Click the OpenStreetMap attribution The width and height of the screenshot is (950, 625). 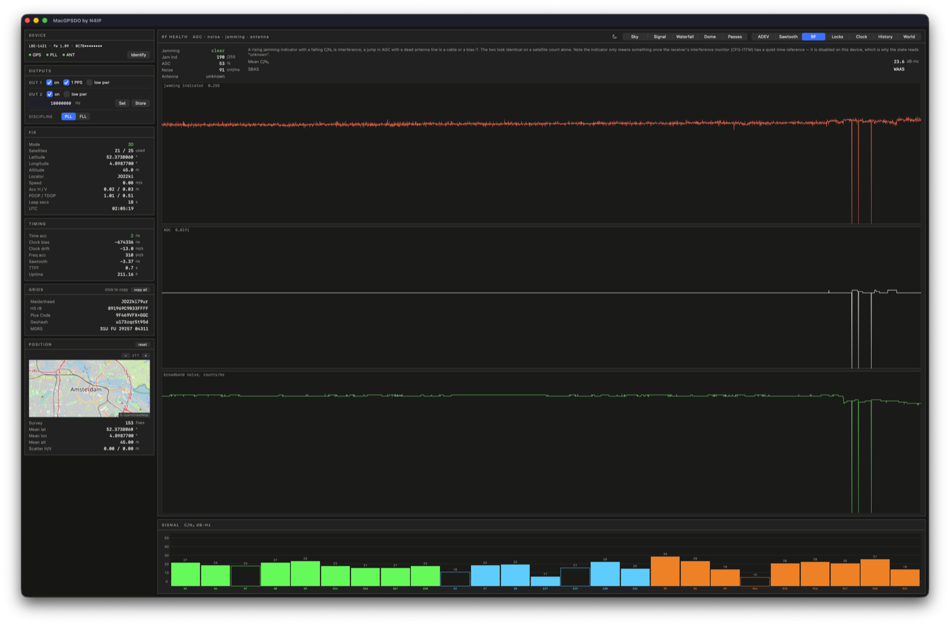point(134,415)
